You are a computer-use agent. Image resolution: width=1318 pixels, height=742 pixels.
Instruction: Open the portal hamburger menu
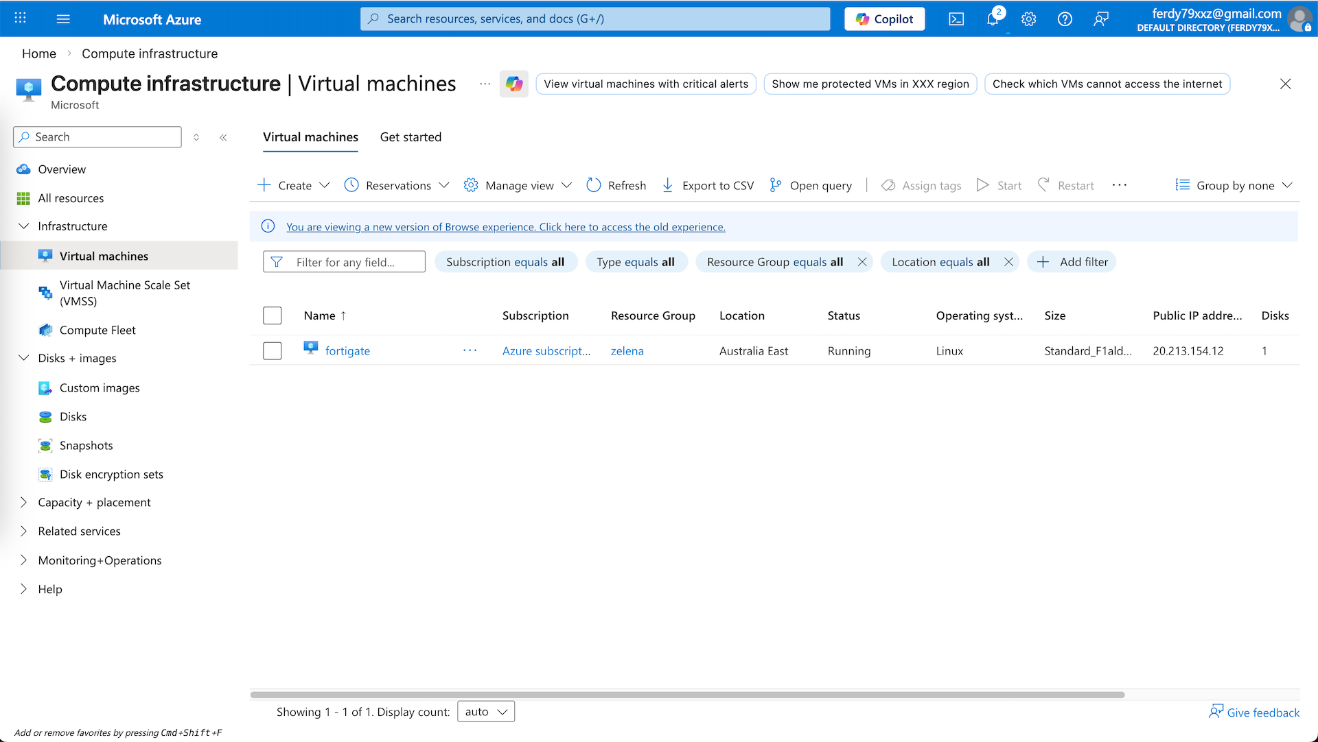63,19
